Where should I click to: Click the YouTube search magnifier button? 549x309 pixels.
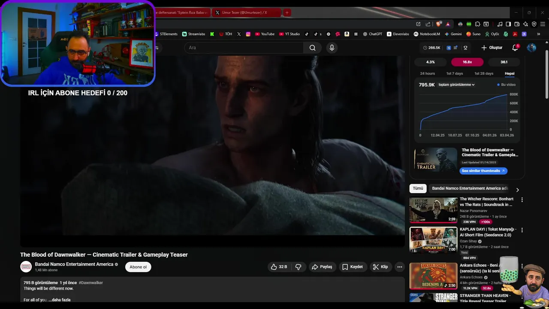coord(313,48)
